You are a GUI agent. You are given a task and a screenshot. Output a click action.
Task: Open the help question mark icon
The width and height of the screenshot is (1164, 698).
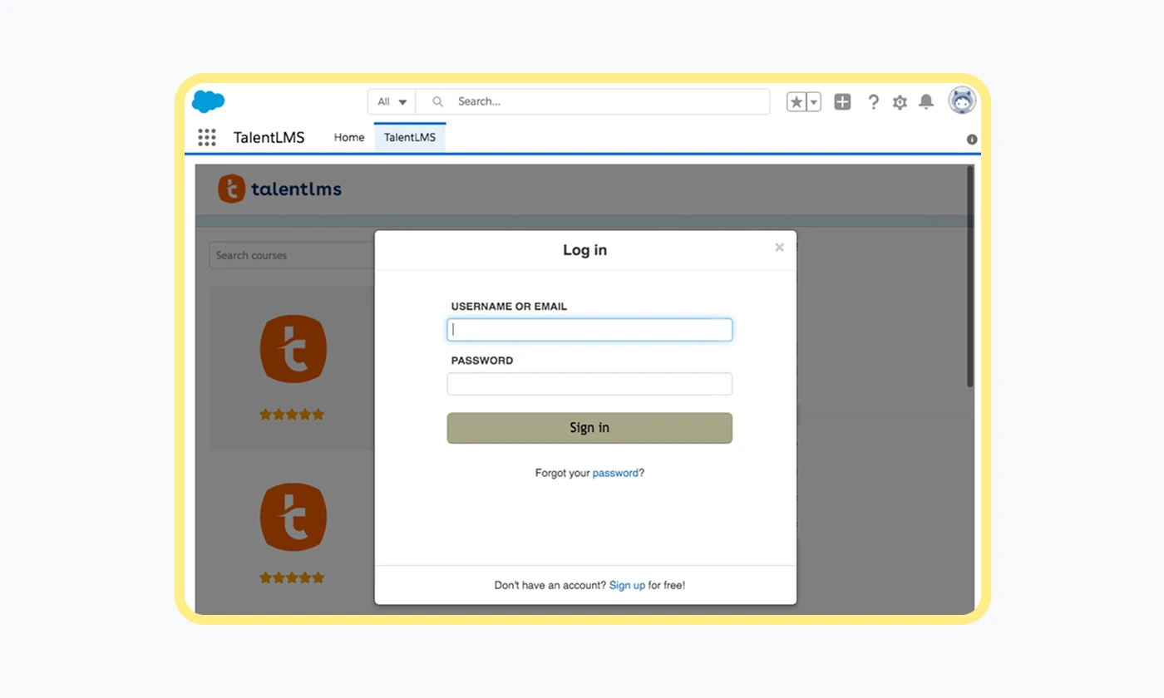873,102
